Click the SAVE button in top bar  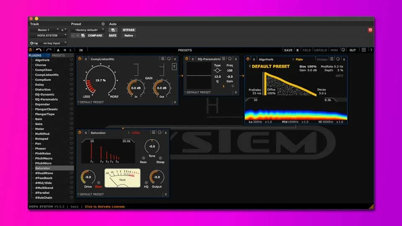288,50
